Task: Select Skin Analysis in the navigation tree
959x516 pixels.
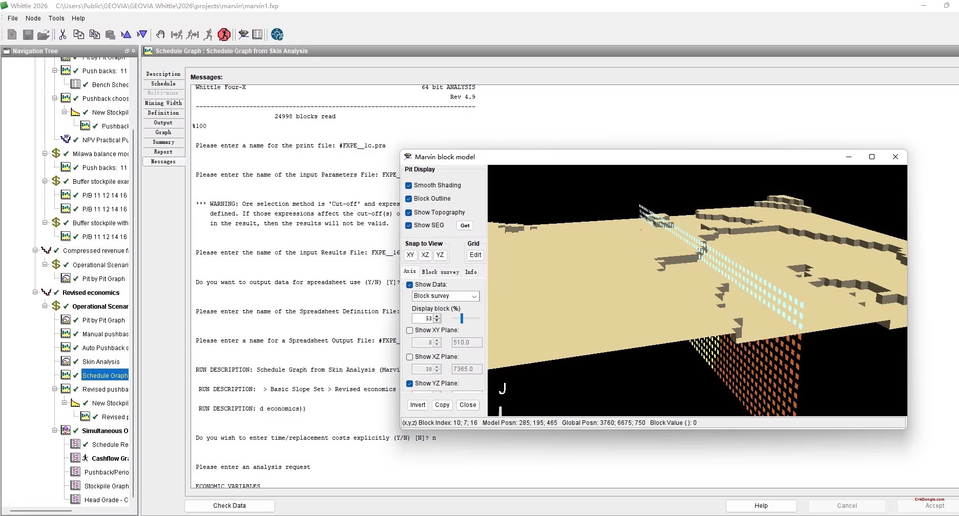Action: click(x=101, y=362)
